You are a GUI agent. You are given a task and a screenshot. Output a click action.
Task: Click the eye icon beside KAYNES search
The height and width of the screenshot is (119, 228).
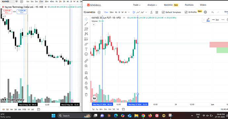(17, 1)
